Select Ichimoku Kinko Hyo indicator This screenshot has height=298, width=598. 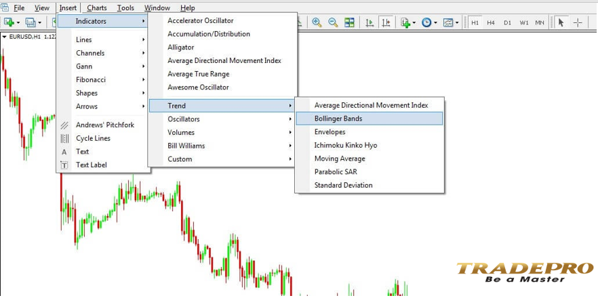pyautogui.click(x=369, y=145)
